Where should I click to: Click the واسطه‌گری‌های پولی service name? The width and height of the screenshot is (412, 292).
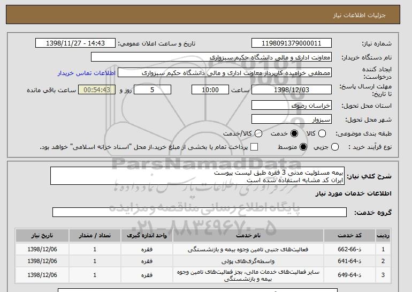248,261
